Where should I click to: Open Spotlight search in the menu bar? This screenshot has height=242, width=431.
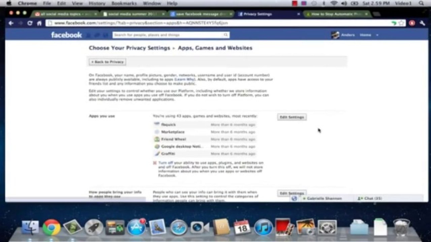421,3
